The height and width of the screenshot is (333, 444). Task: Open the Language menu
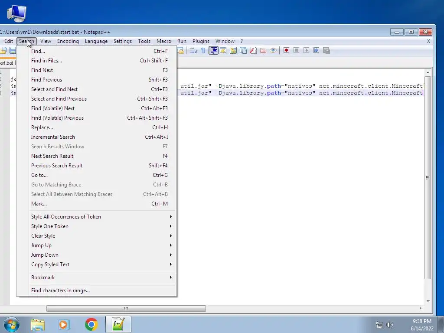pos(96,41)
